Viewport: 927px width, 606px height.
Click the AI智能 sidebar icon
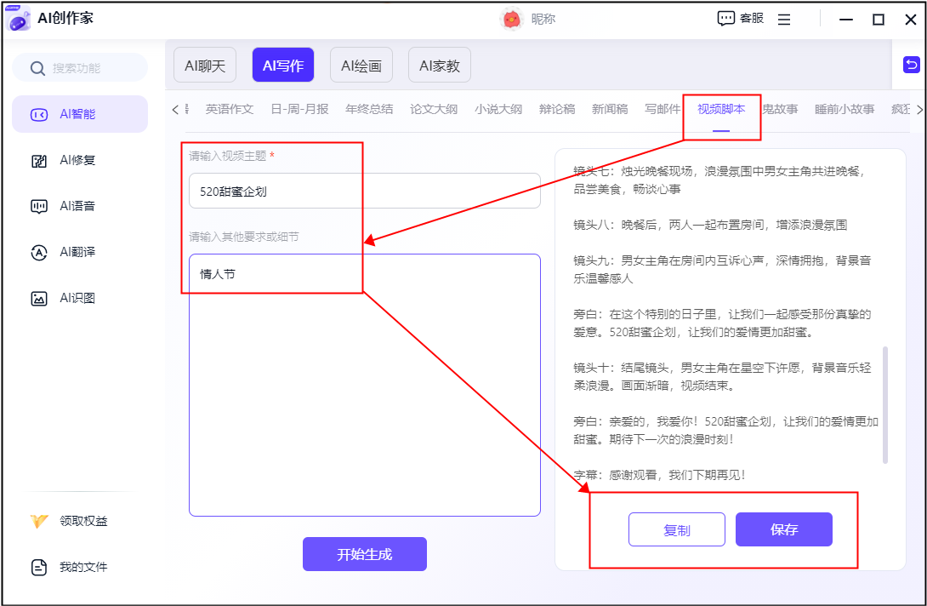pyautogui.click(x=39, y=114)
